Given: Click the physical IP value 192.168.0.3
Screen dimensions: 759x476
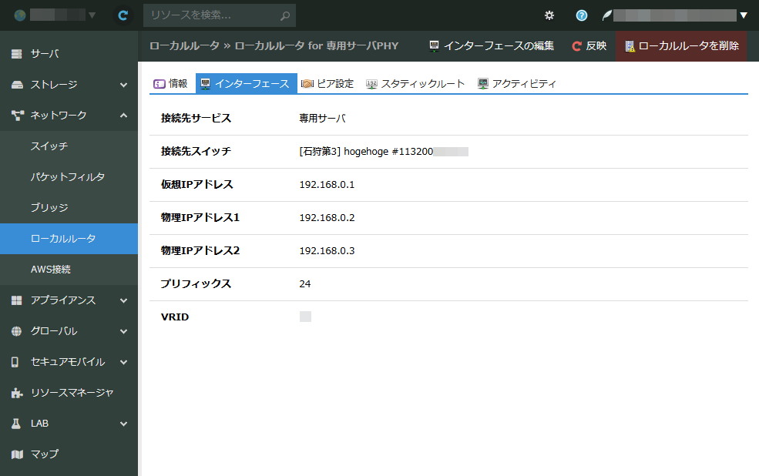Looking at the screenshot, I should pyautogui.click(x=327, y=251).
